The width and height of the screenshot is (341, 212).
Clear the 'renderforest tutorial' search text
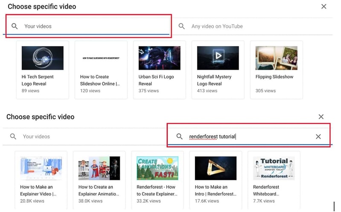(x=318, y=137)
